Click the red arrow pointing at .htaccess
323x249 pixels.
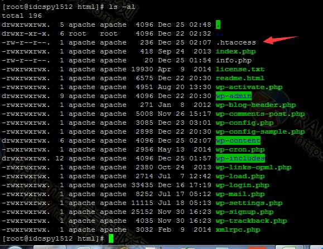pos(281,40)
